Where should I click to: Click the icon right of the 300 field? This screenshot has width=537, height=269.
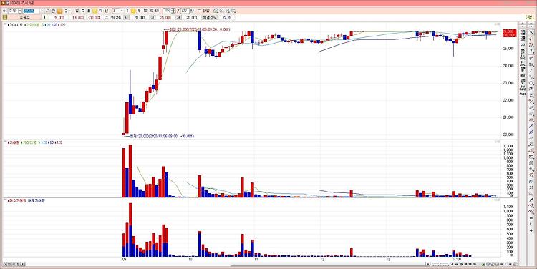[x=191, y=11]
